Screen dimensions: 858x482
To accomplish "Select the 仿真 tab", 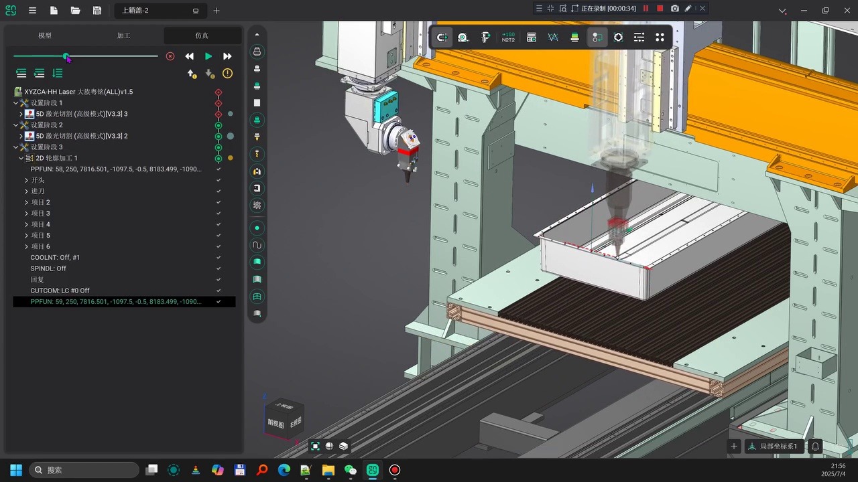I will 202,35.
